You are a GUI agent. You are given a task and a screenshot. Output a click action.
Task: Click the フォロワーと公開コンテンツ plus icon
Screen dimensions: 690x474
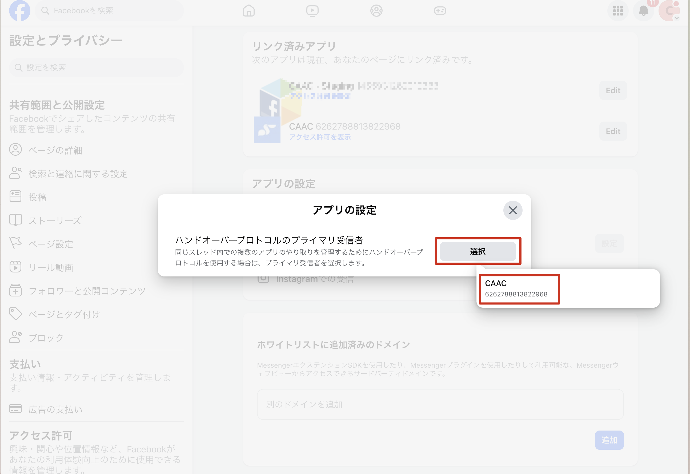[x=15, y=290]
